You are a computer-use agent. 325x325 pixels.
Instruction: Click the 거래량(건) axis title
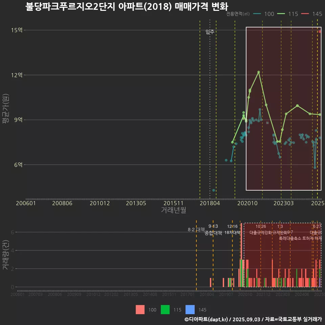[x=6, y=255]
